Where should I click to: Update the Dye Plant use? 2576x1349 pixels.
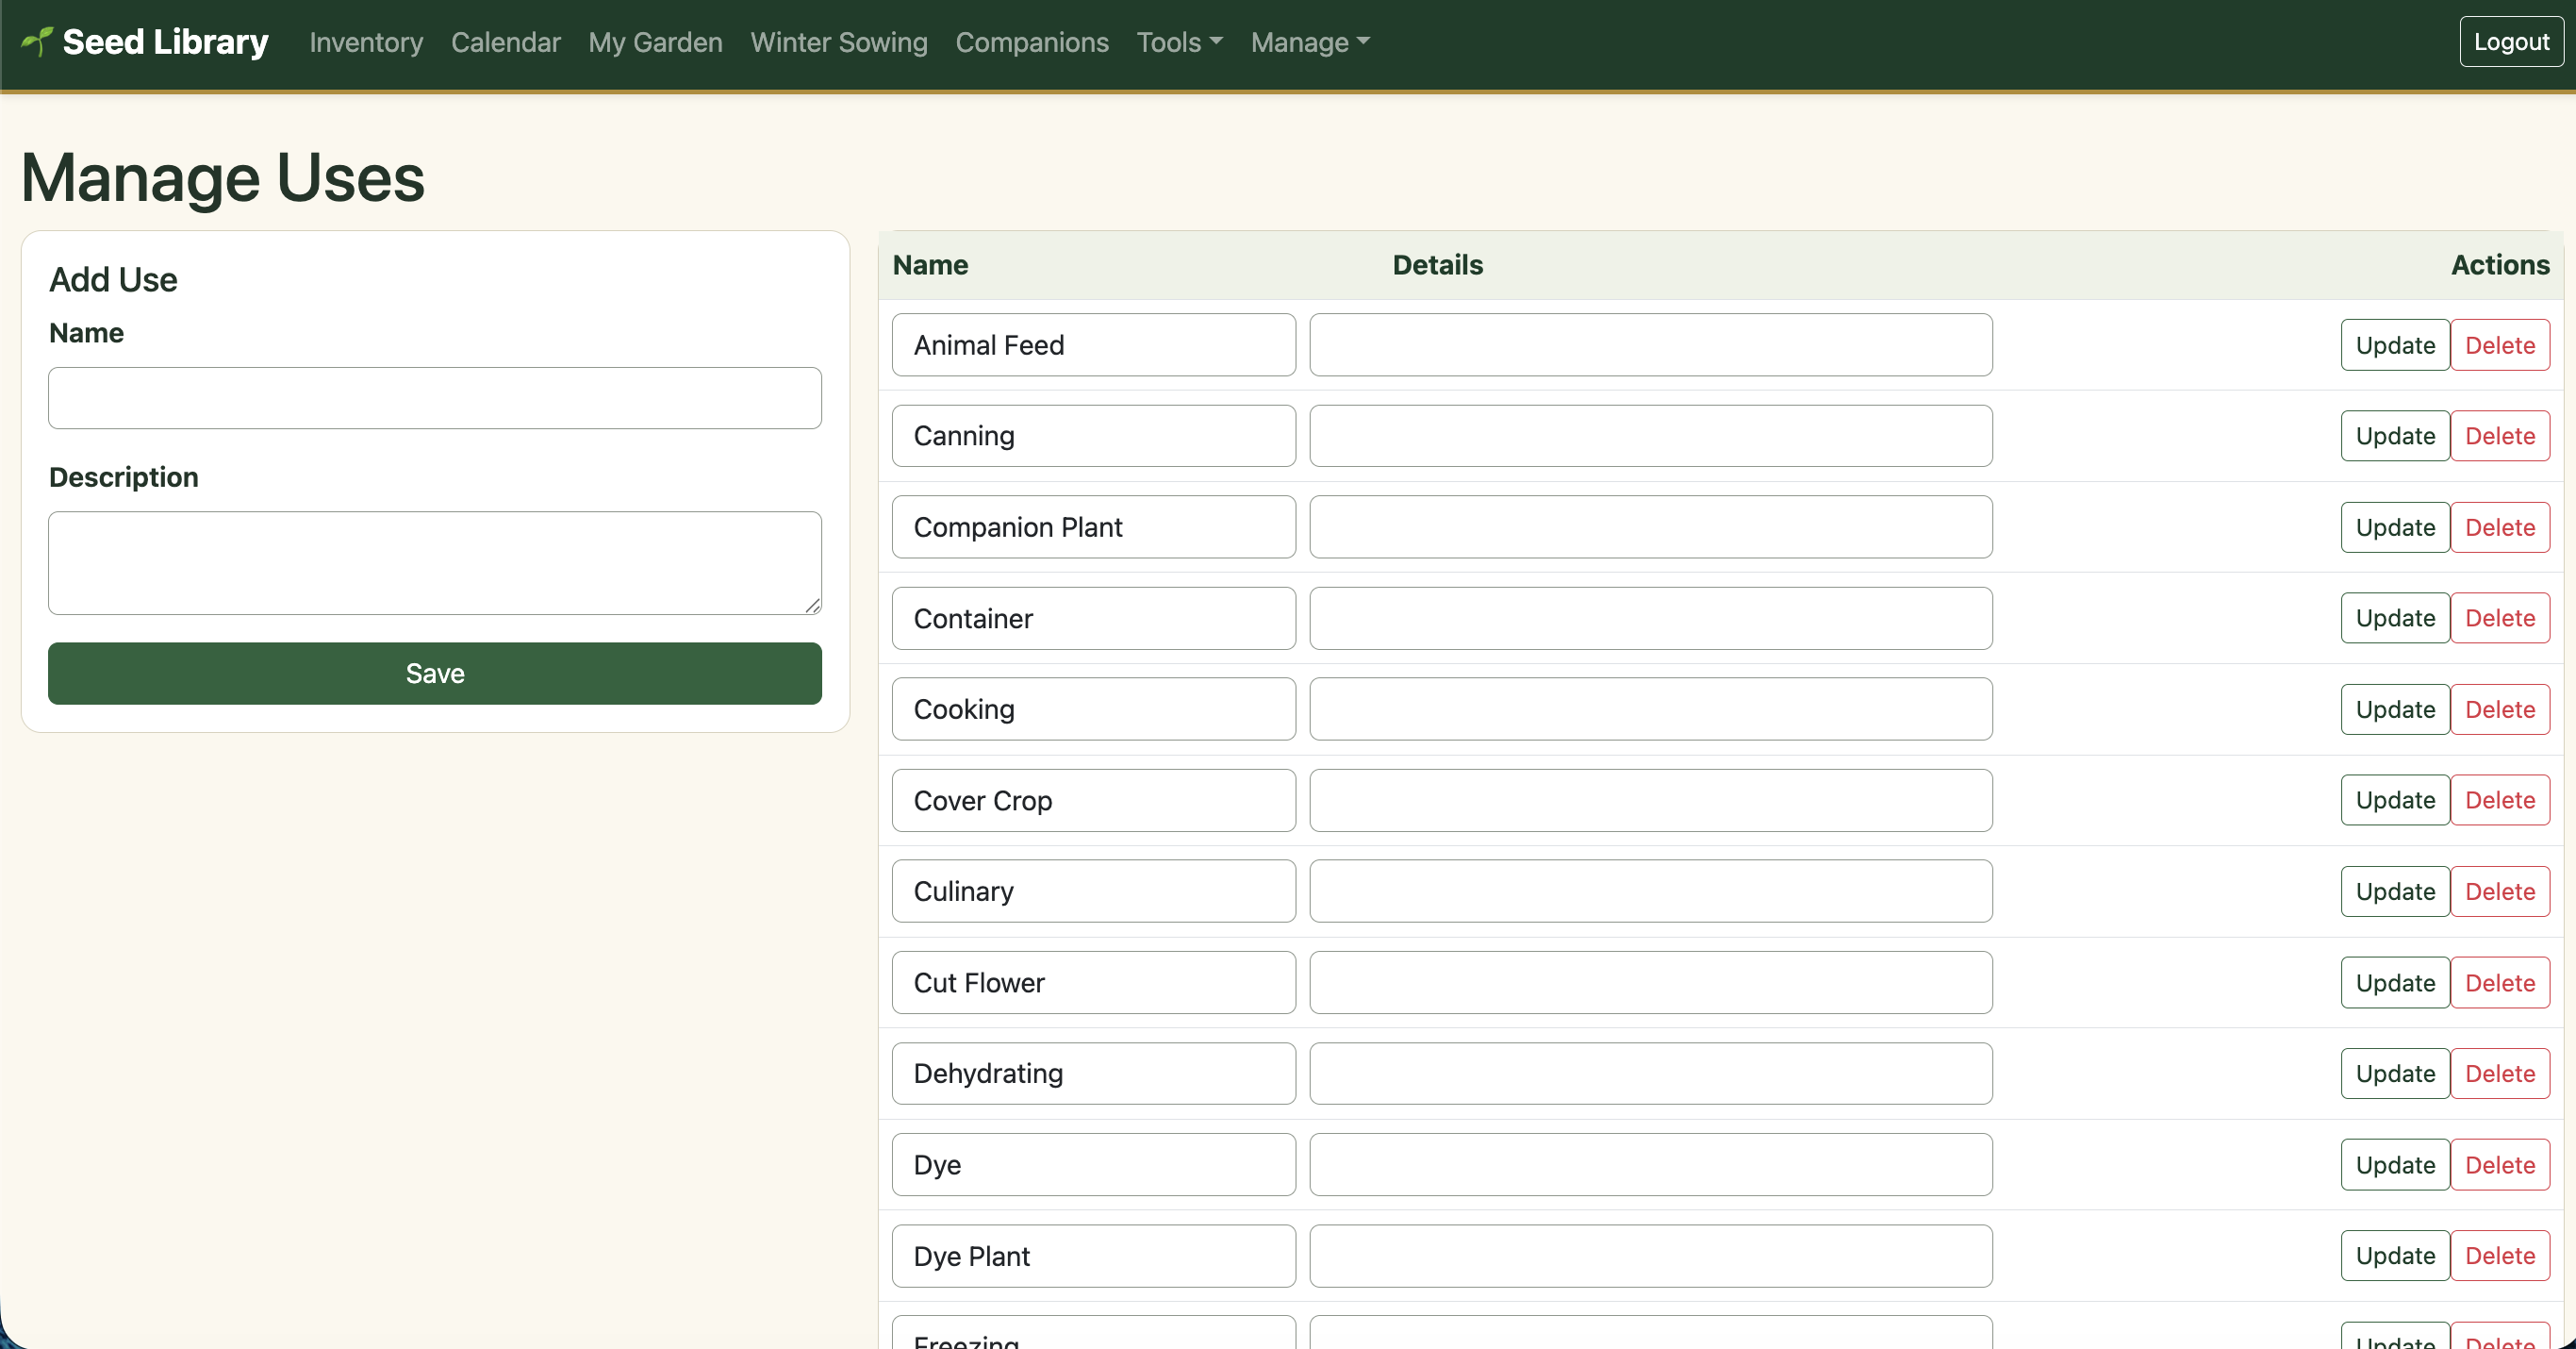pos(2395,1256)
